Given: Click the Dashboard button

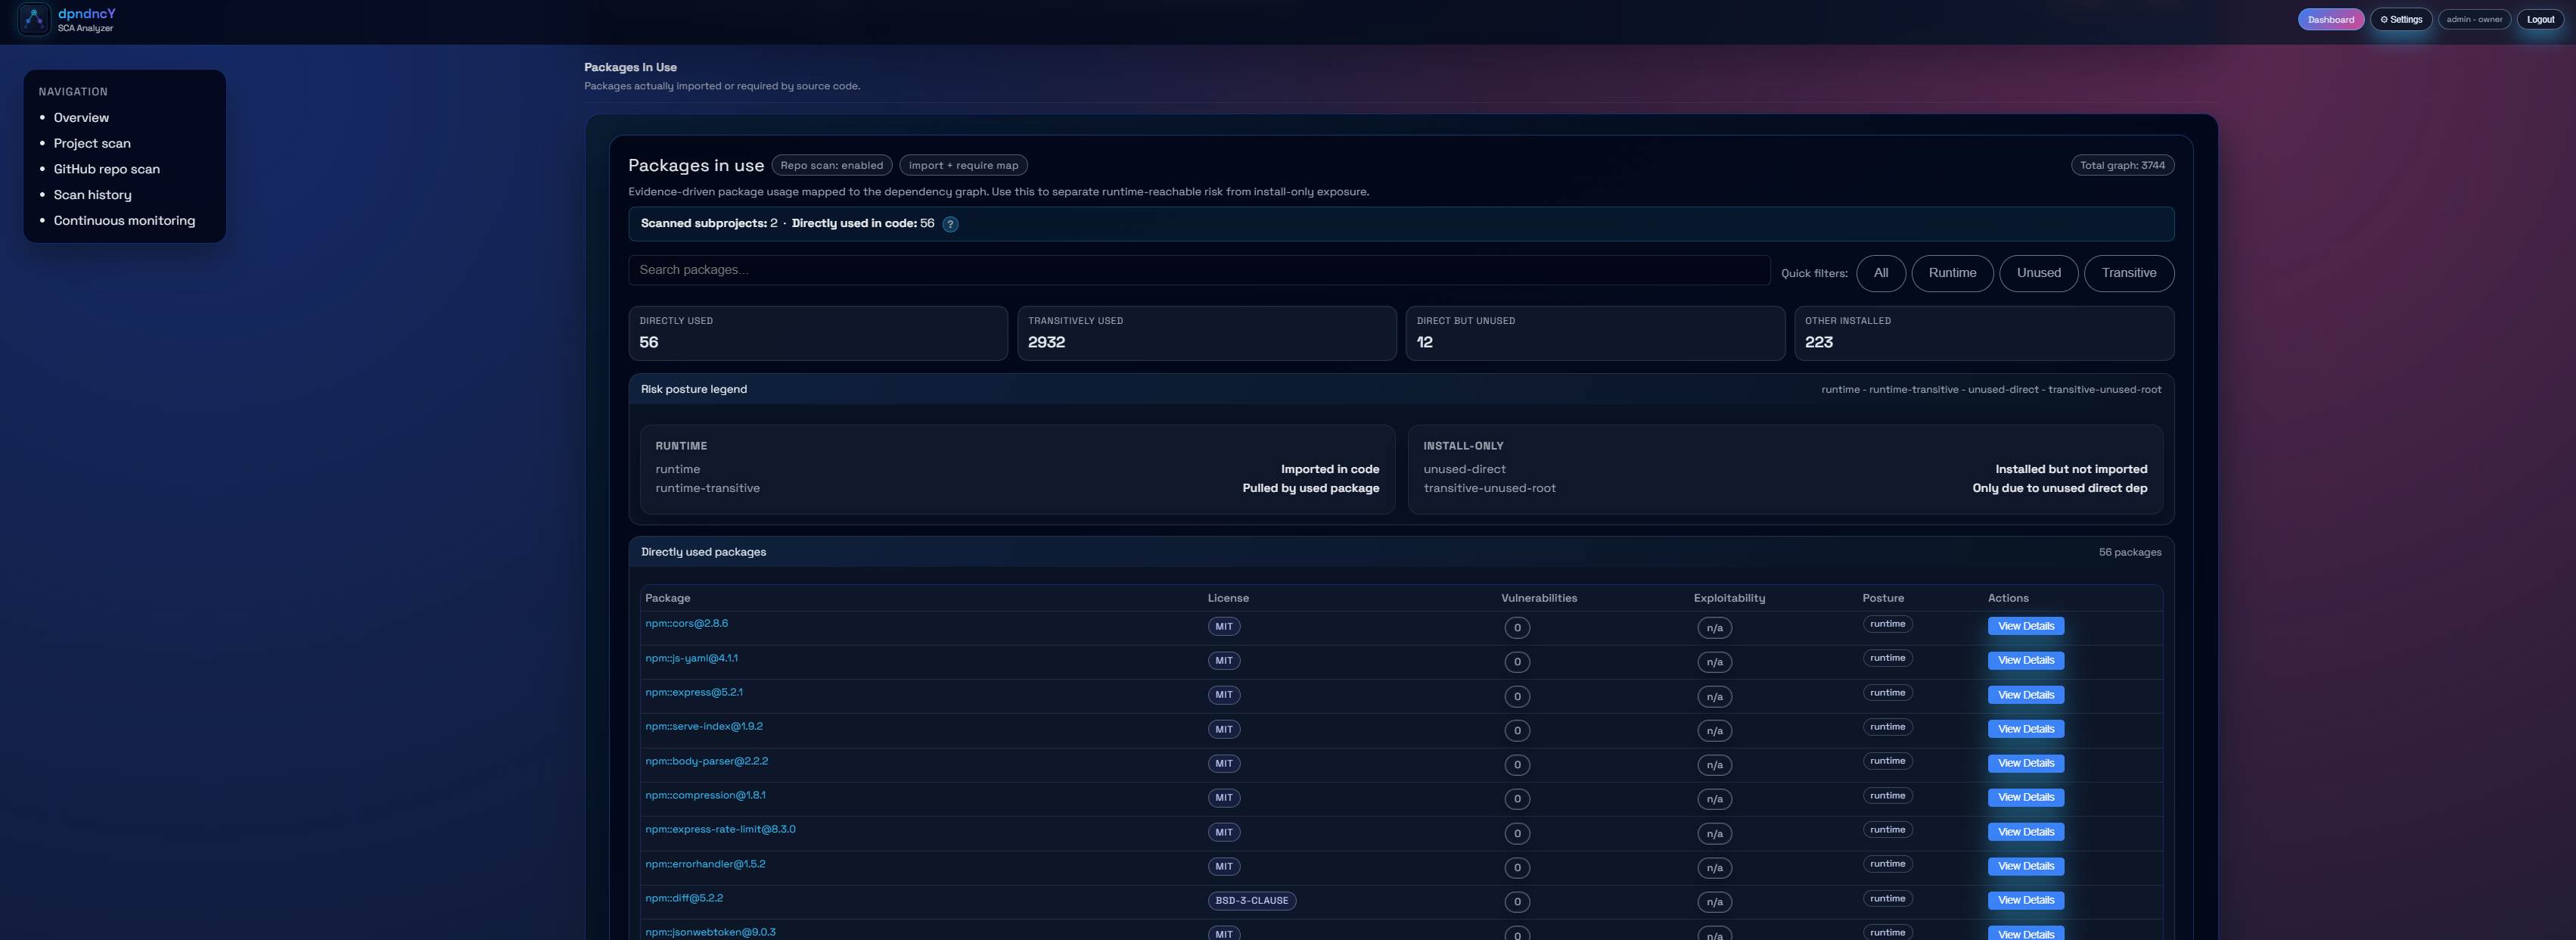Looking at the screenshot, I should click(x=2330, y=19).
